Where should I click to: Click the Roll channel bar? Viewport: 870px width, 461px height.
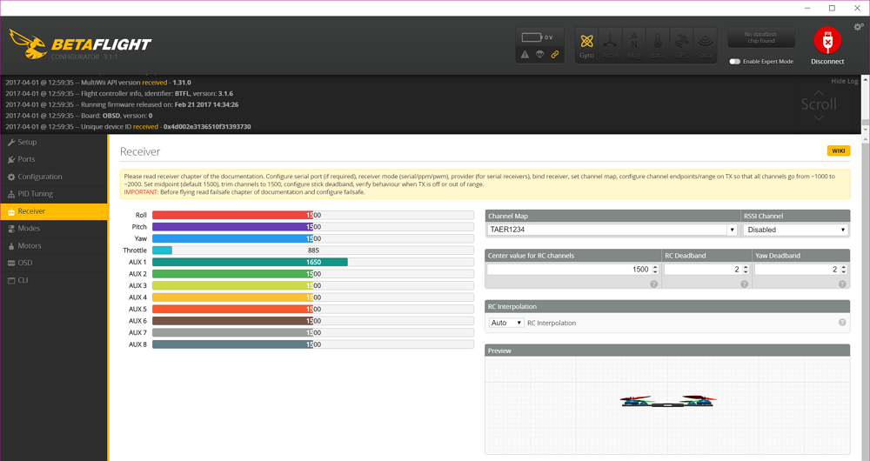click(x=313, y=215)
